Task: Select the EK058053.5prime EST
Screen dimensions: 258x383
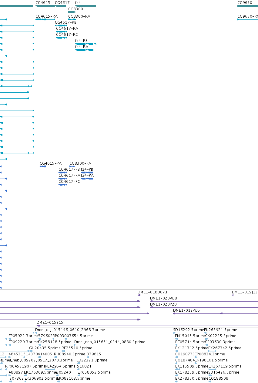Action: [x=79, y=375]
